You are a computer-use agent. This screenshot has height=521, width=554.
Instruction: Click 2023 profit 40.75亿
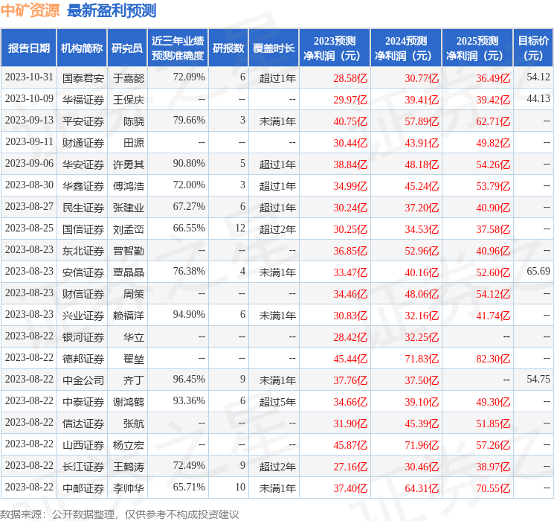(x=350, y=121)
